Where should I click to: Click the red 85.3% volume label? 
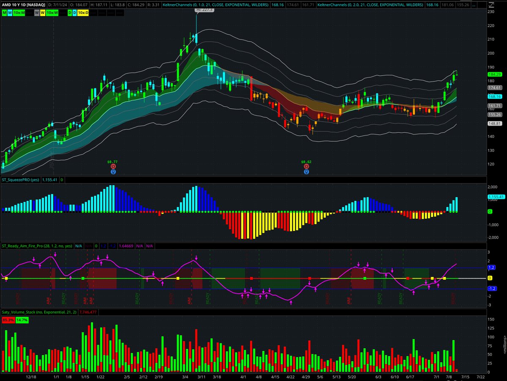(x=8, y=320)
